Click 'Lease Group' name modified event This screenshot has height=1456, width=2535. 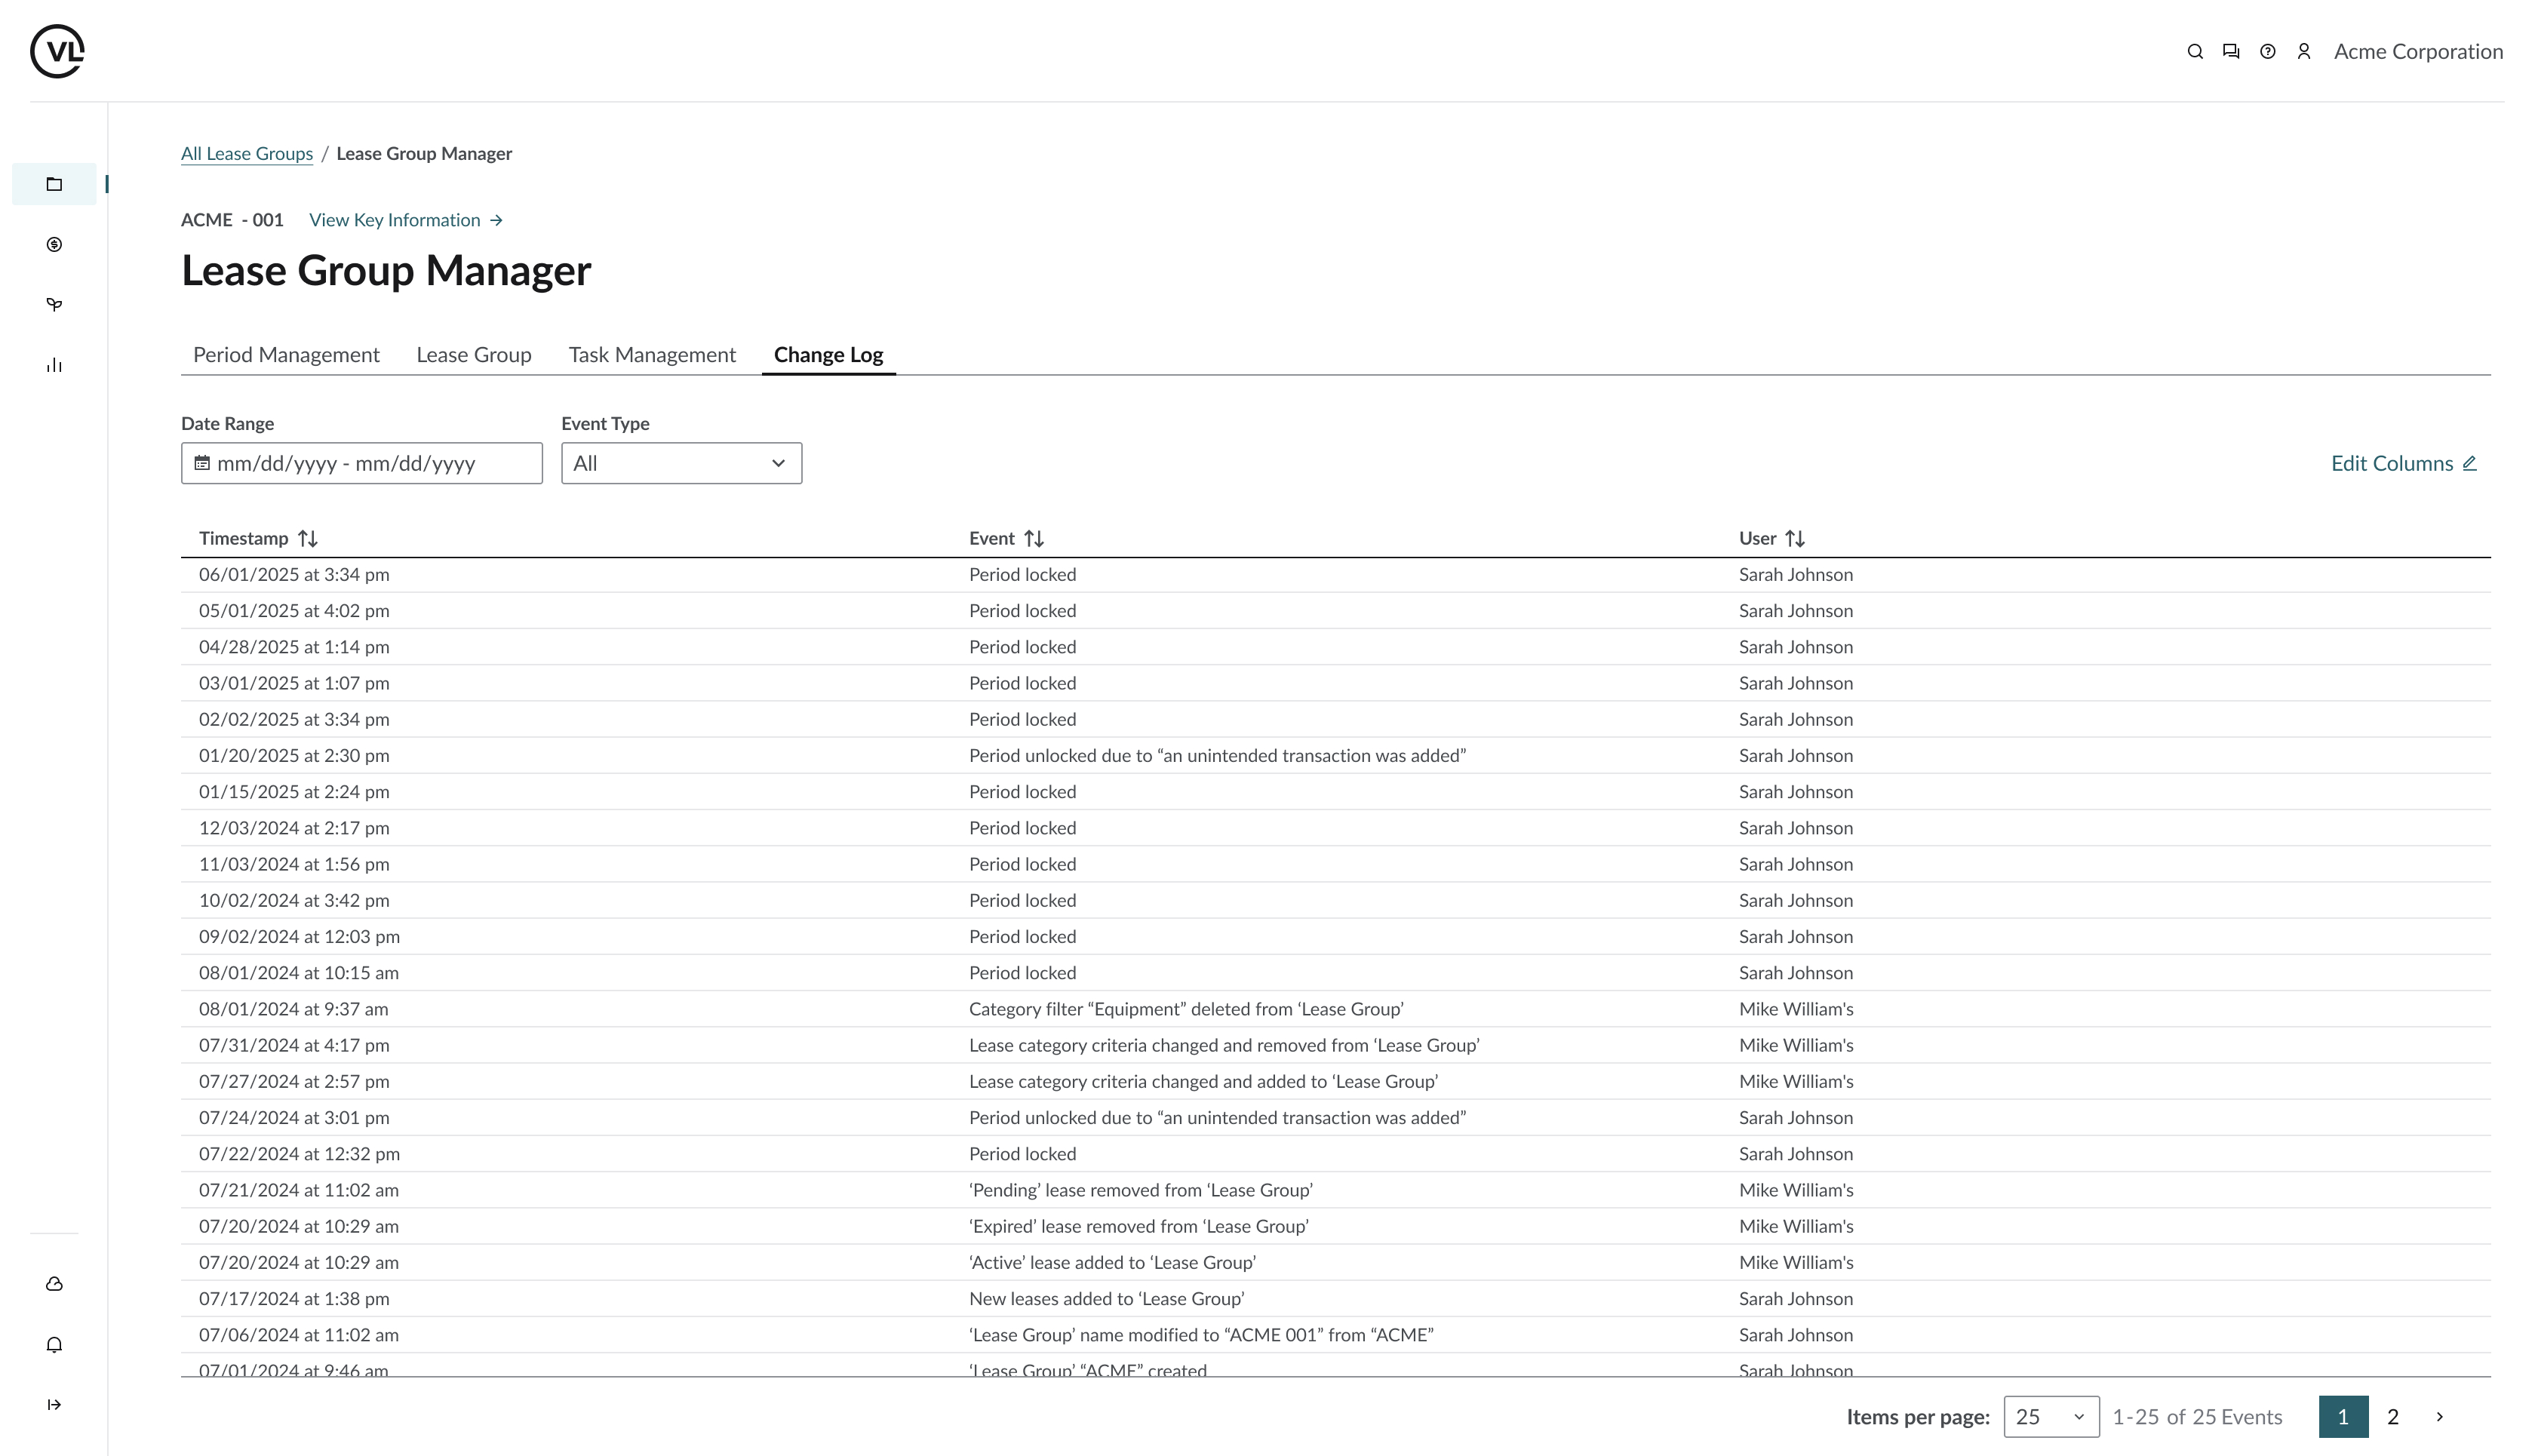tap(1201, 1335)
